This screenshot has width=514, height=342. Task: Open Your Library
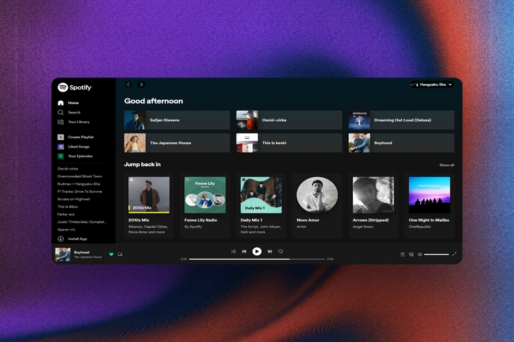coord(73,122)
